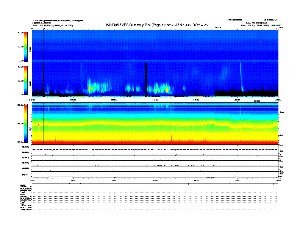Click the 30.00 label on the RAD1 color scale
Screen dimensions: 300x232
pyautogui.click(x=20, y=81)
